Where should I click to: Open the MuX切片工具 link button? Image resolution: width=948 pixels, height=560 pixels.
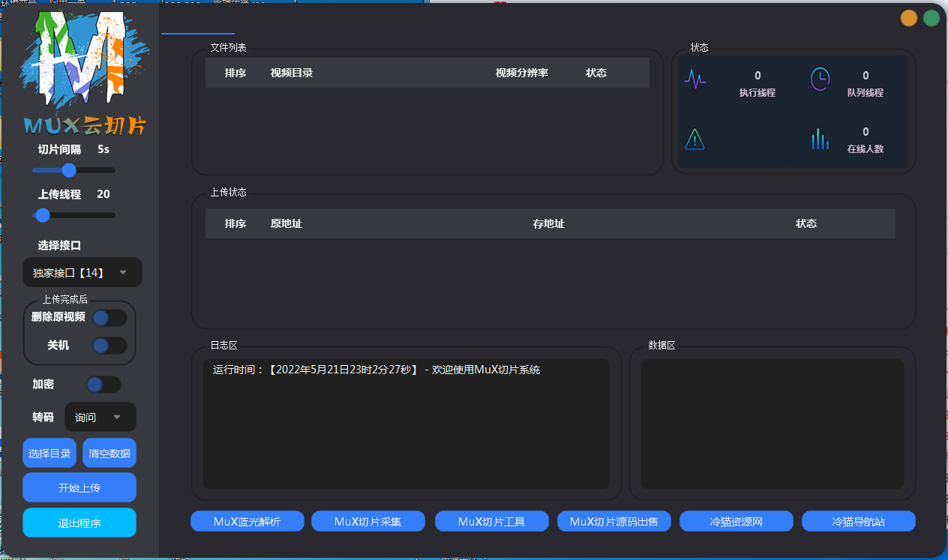point(492,521)
